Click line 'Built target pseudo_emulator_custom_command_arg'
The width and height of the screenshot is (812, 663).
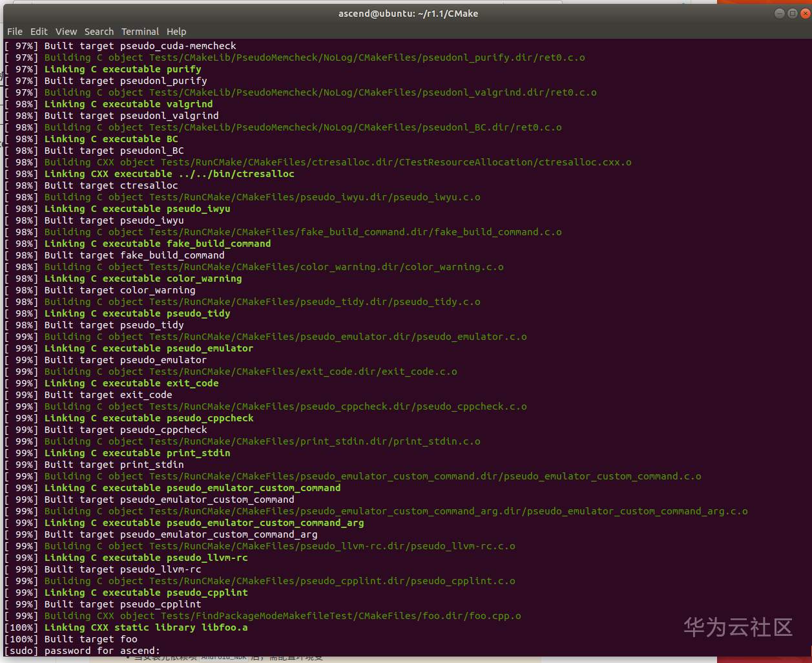(161, 534)
